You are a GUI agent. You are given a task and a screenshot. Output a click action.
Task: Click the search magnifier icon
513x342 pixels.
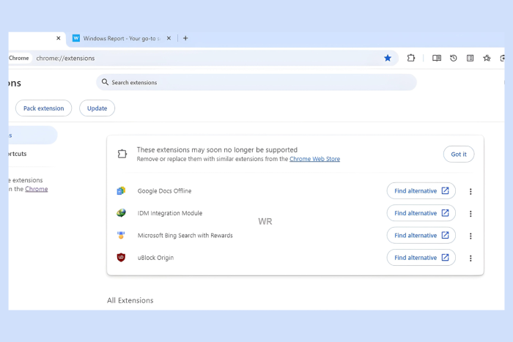click(x=105, y=82)
